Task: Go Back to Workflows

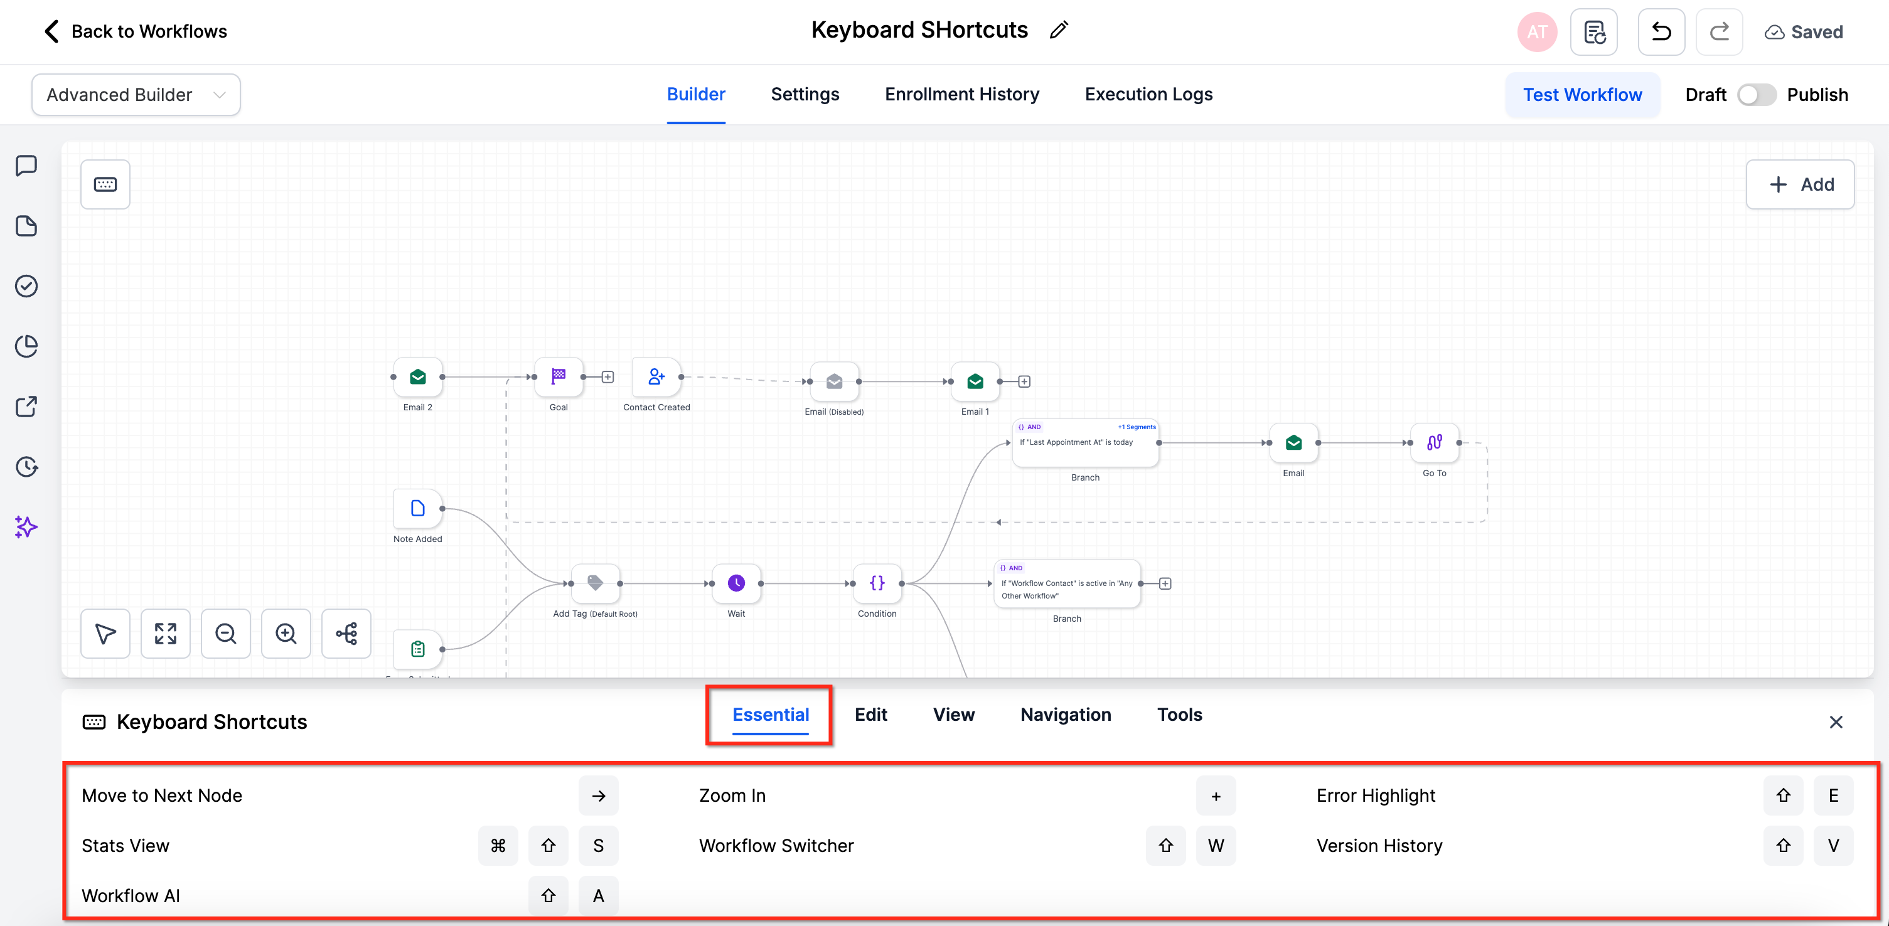Action: pos(136,31)
